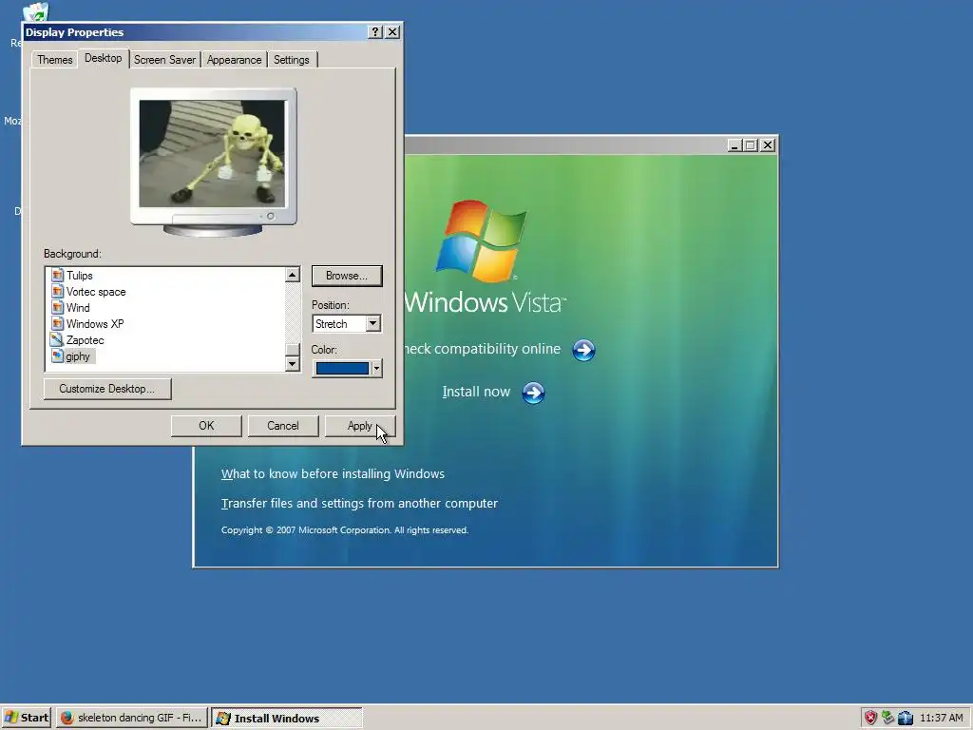Open Transfer files and settings from another computer
973x730 pixels.
pos(359,504)
